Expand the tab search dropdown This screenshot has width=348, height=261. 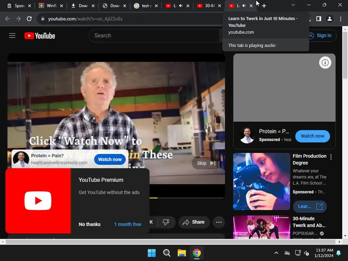(293, 5)
